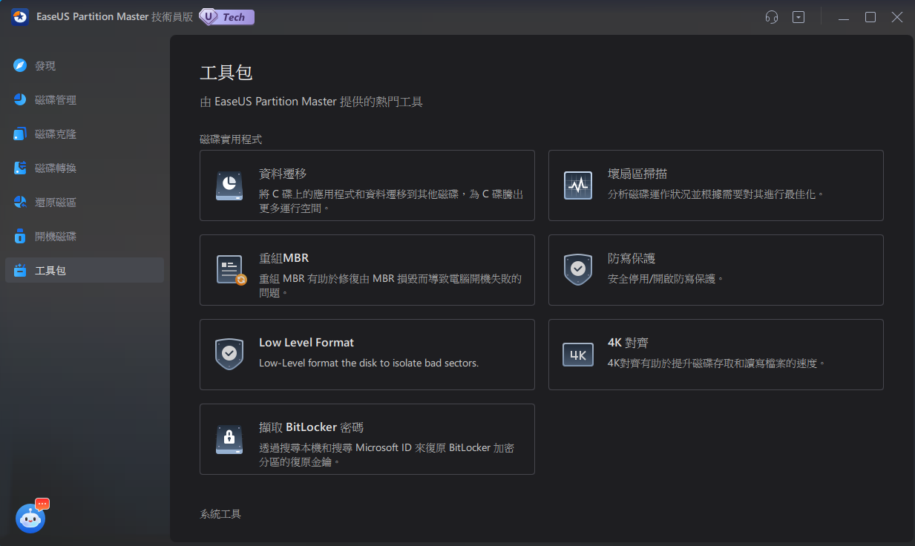Click the 還原磁區 icon in sidebar
Screen dimensions: 915x546
(21, 203)
